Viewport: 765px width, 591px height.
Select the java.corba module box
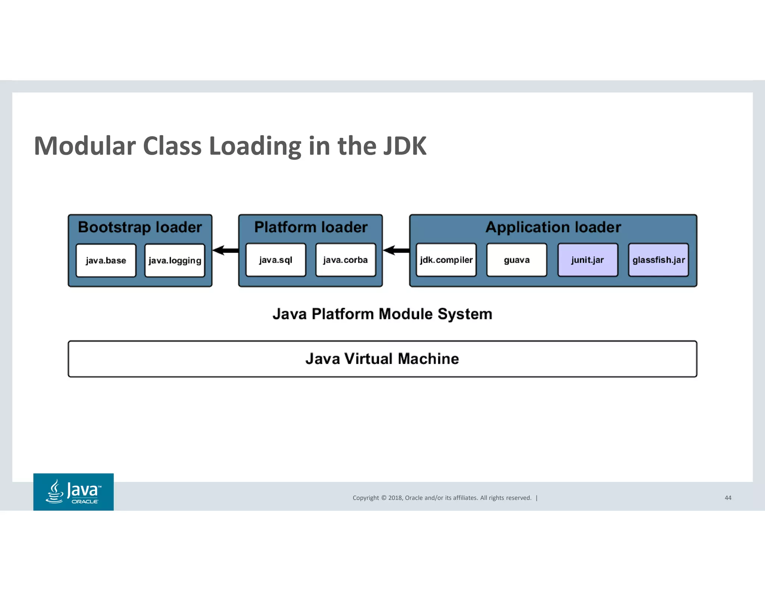[345, 260]
